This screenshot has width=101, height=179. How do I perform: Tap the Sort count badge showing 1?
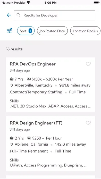point(30,31)
